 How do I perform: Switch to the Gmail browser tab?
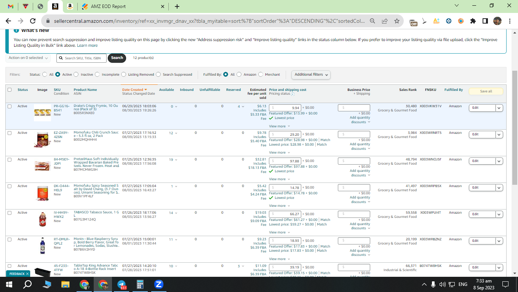[x=11, y=6]
